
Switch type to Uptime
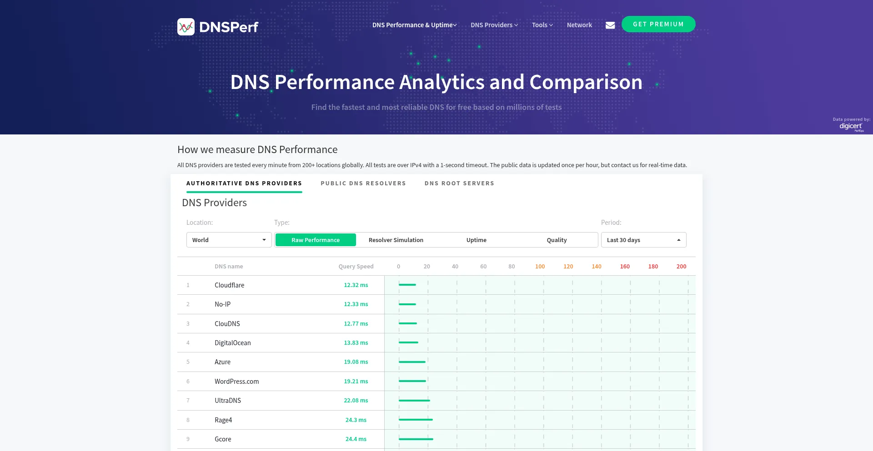(x=476, y=240)
